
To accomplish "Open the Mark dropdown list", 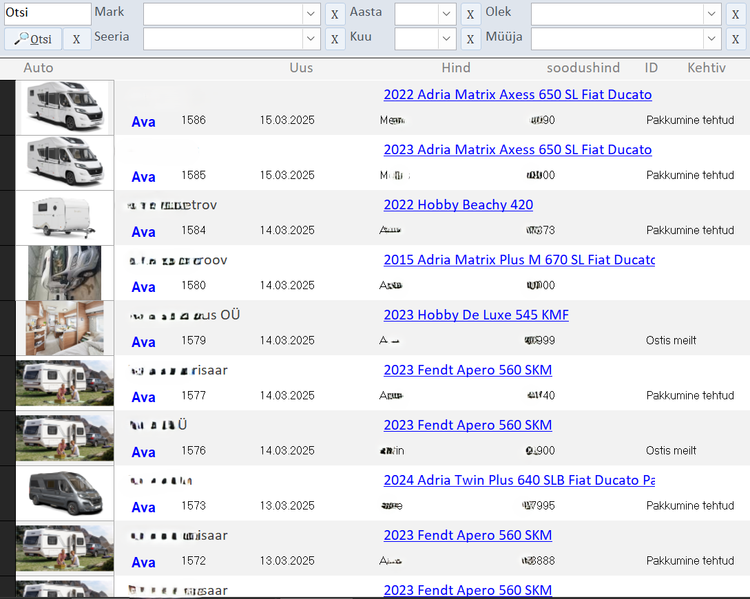I will pos(311,14).
